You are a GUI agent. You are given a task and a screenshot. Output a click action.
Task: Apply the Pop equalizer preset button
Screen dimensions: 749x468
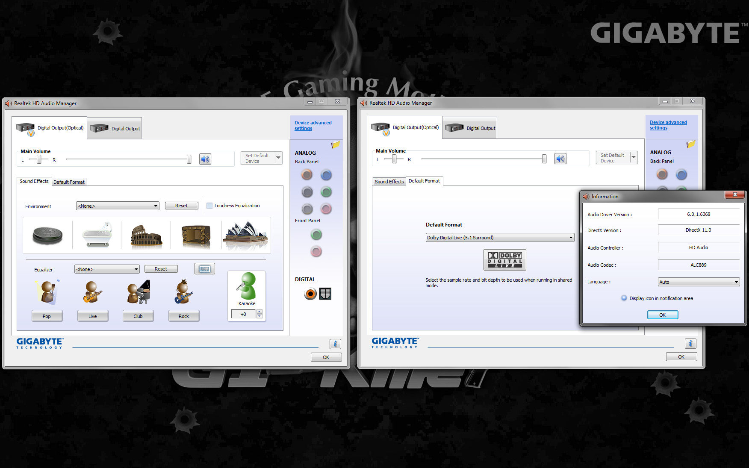[47, 316]
